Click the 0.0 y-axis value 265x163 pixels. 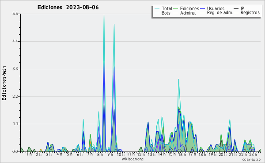(x=15, y=152)
